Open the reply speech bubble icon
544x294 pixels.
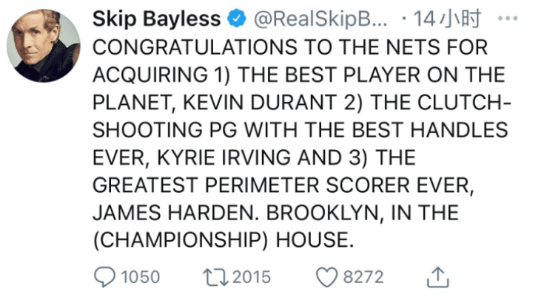(104, 277)
